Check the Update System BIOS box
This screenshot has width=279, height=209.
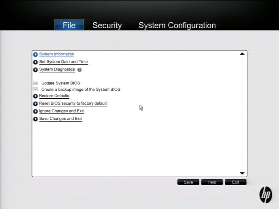tap(35, 83)
